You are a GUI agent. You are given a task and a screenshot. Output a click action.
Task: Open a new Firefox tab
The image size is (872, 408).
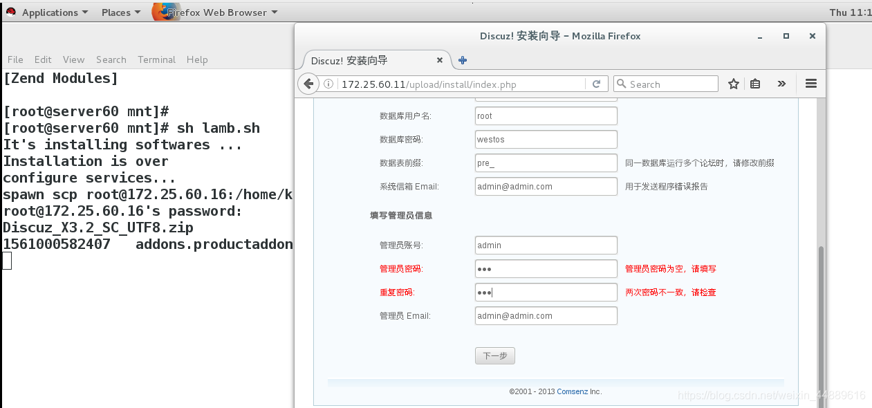(x=463, y=60)
